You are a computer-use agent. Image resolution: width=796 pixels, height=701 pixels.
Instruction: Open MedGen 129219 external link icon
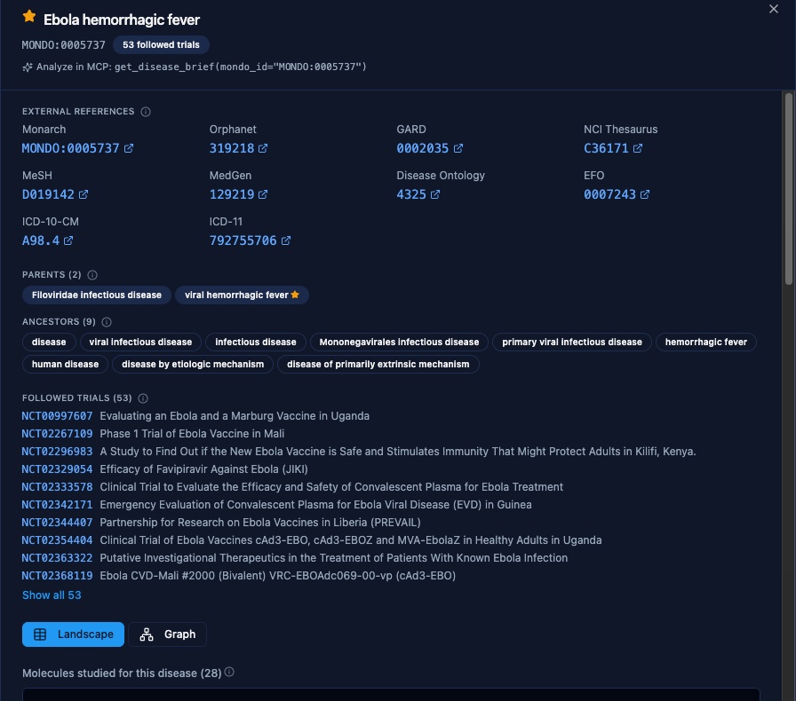[x=263, y=194]
